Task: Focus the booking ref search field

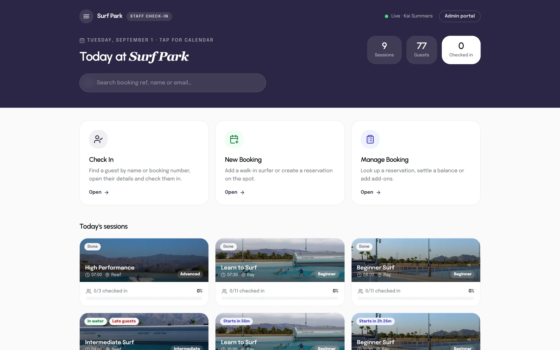Action: 172,83
